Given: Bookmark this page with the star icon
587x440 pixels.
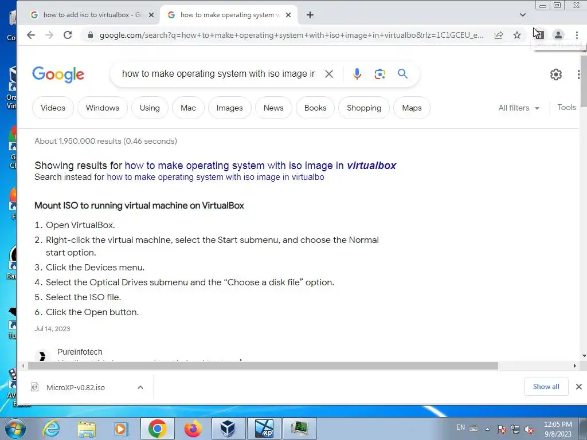Looking at the screenshot, I should (517, 35).
